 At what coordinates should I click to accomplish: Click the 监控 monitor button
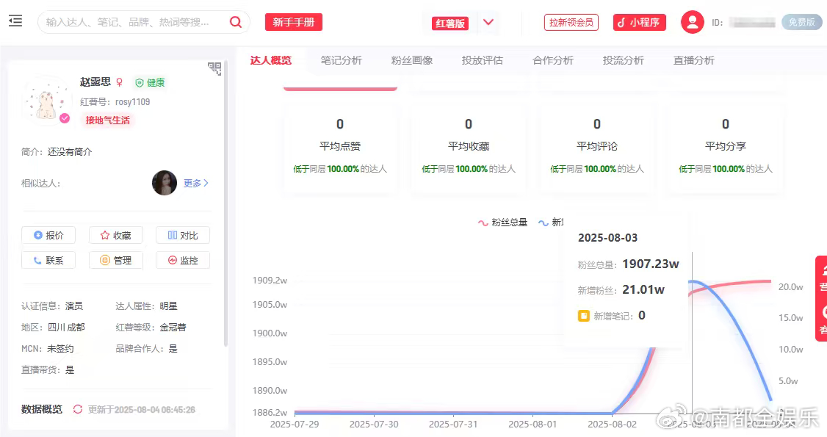(182, 260)
